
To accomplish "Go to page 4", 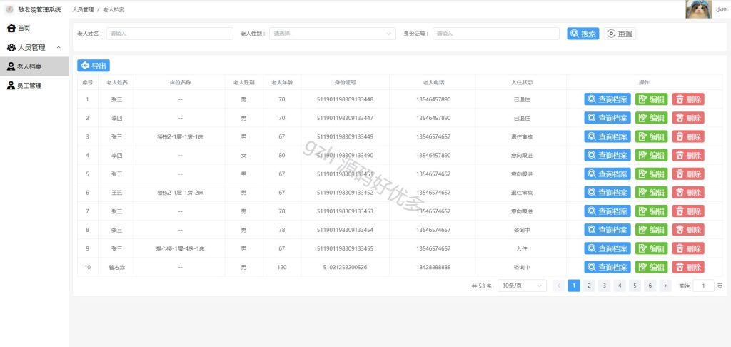I will click(x=620, y=286).
